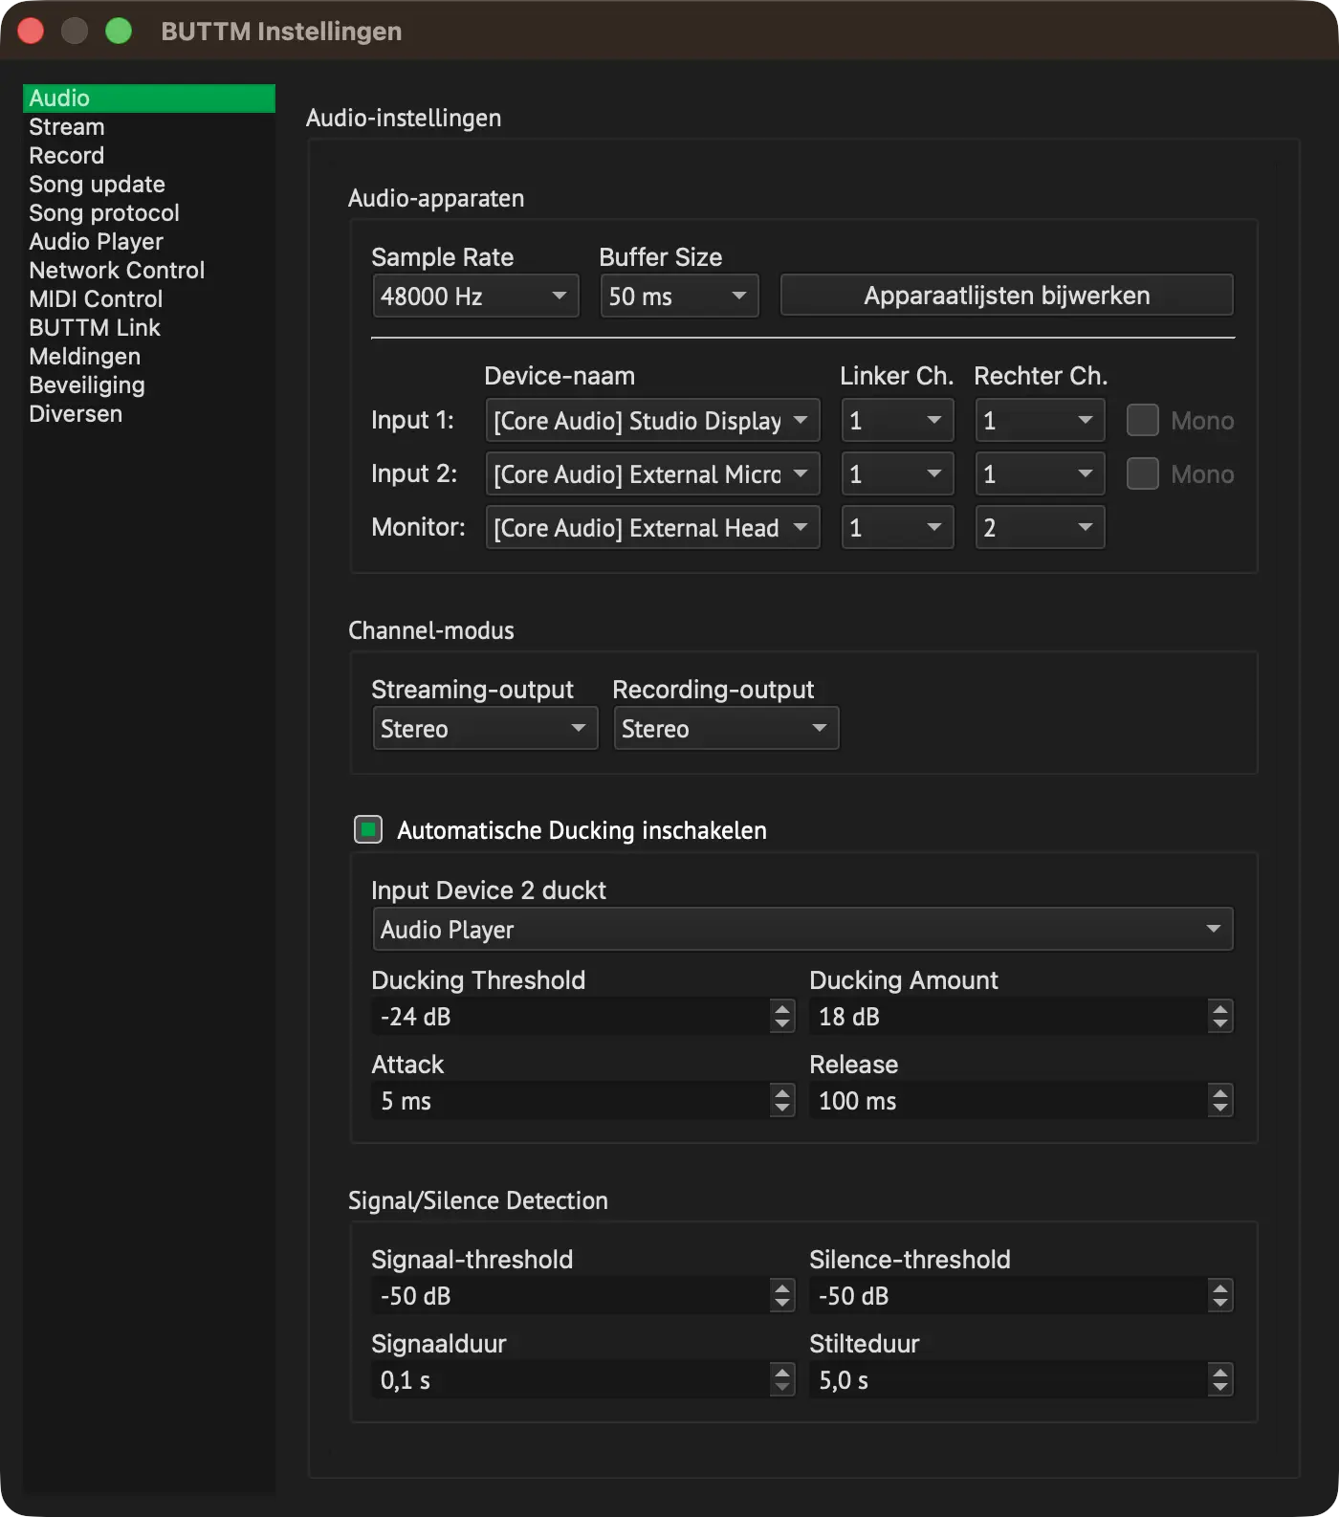The height and width of the screenshot is (1517, 1339).
Task: Open Input 2 device name dropdown
Action: [x=653, y=473]
